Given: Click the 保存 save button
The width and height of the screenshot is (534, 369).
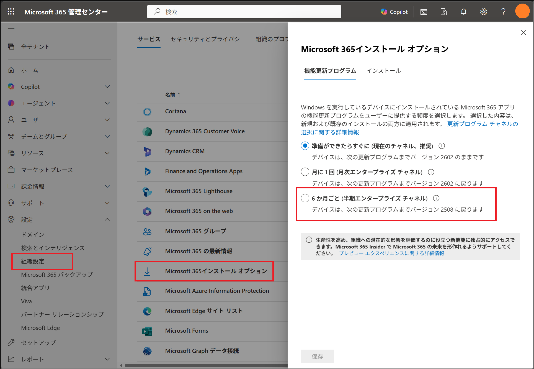Looking at the screenshot, I should tap(317, 356).
